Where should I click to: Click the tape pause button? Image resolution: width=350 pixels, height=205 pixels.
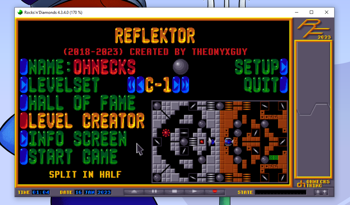point(154,191)
